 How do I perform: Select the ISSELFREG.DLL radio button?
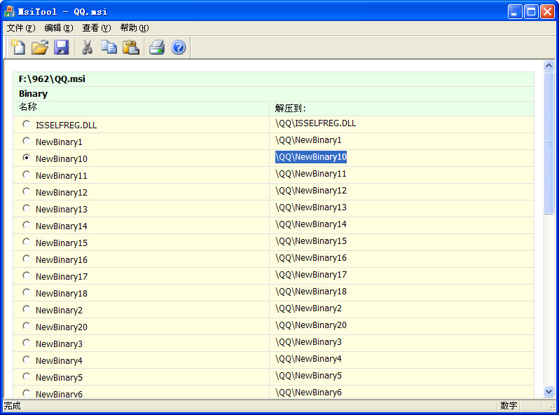click(x=27, y=124)
